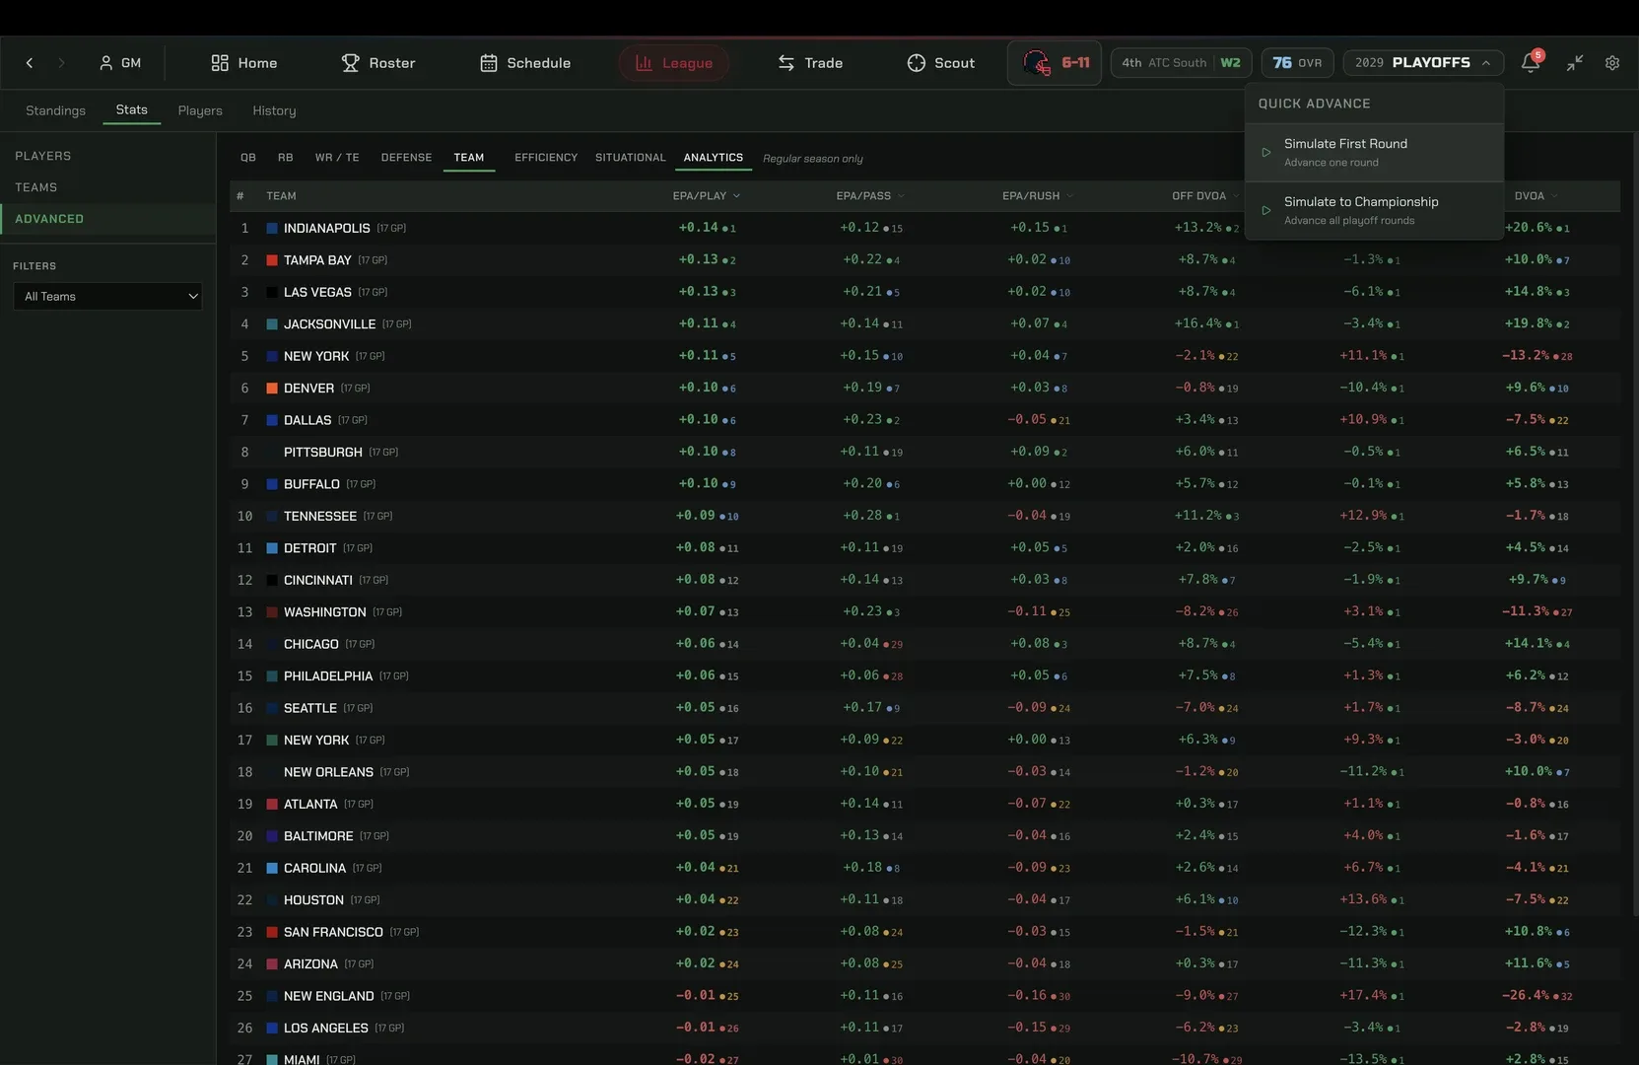The width and height of the screenshot is (1639, 1065).
Task: Sort by EPA/RUSH column header
Action: pos(1037,195)
